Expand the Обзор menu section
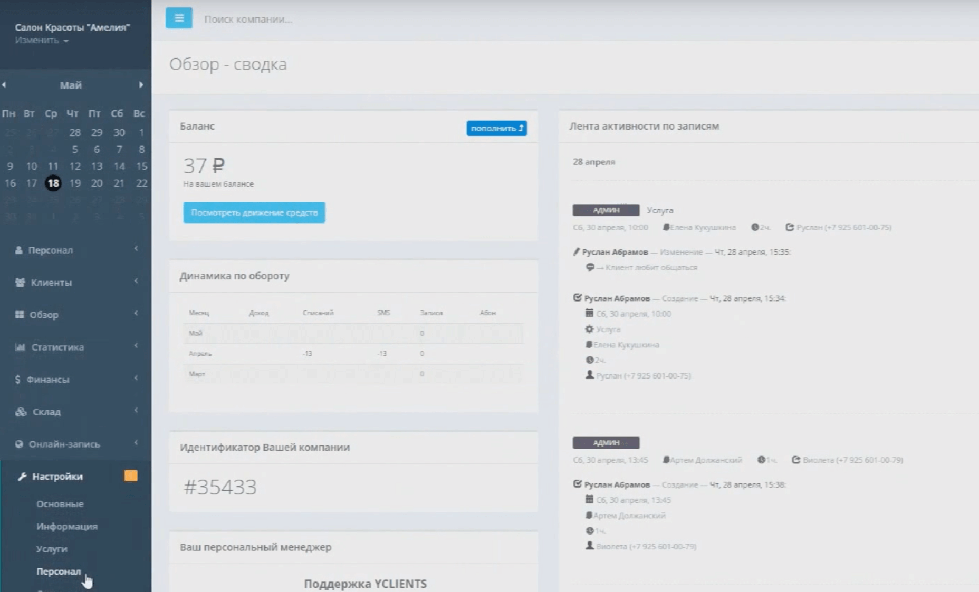 click(x=136, y=314)
